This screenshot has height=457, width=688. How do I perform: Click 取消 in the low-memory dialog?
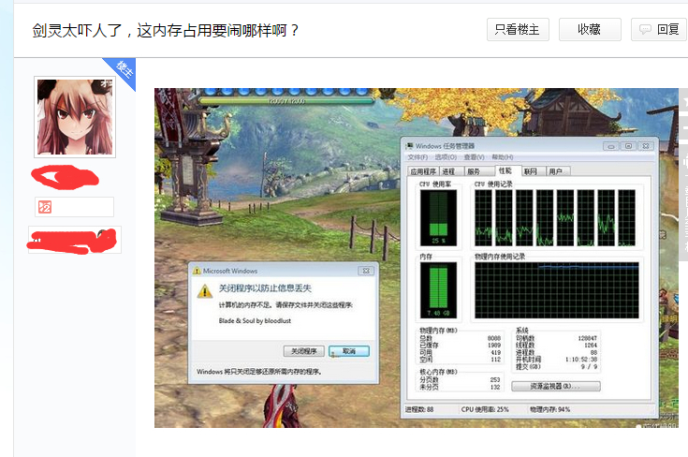click(349, 351)
